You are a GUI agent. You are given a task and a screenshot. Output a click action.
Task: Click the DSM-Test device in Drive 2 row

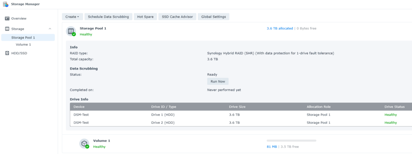tap(81, 123)
